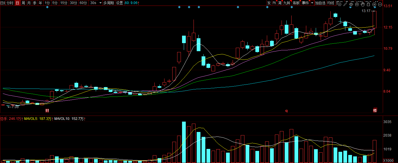Click the red q marker on chart

pyautogui.click(x=286, y=110)
